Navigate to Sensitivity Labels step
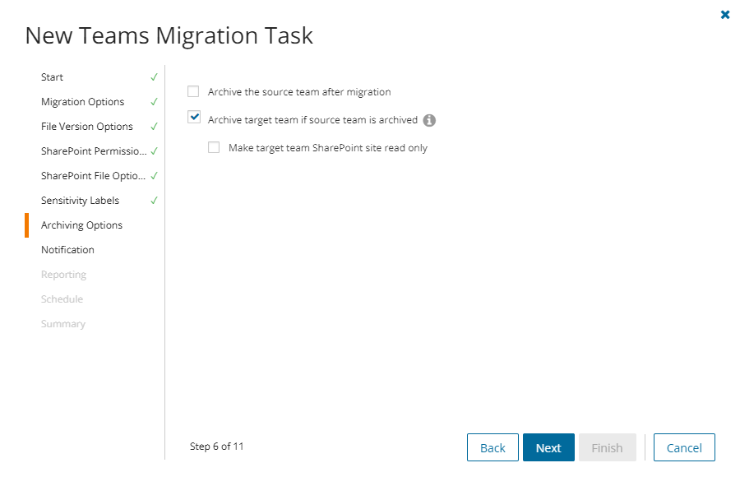Image resolution: width=740 pixels, height=486 pixels. (x=81, y=201)
